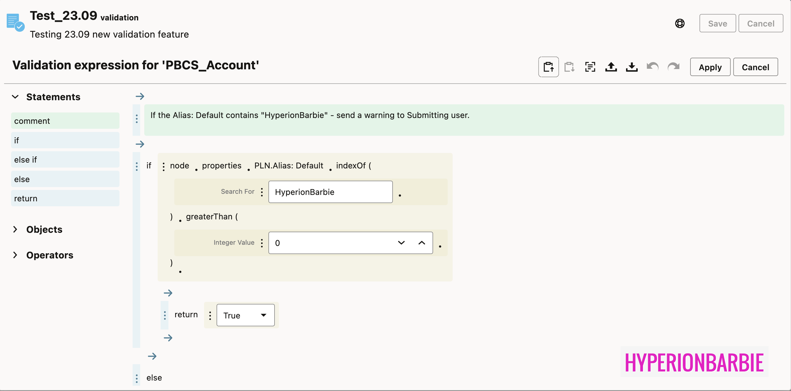Decrease the Integer Value with down arrow
Screen dimensions: 791x391
[401, 243]
